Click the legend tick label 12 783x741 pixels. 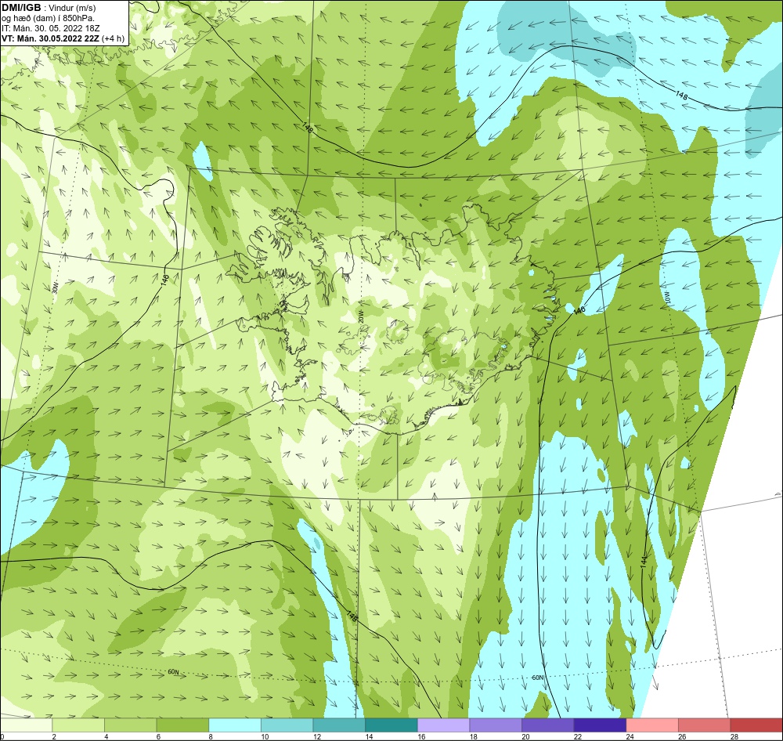point(316,736)
